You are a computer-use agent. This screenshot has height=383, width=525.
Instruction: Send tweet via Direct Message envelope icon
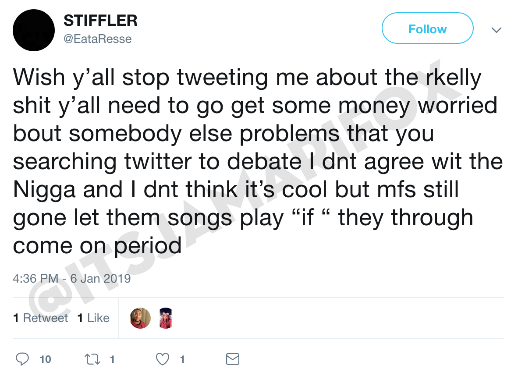click(x=232, y=359)
